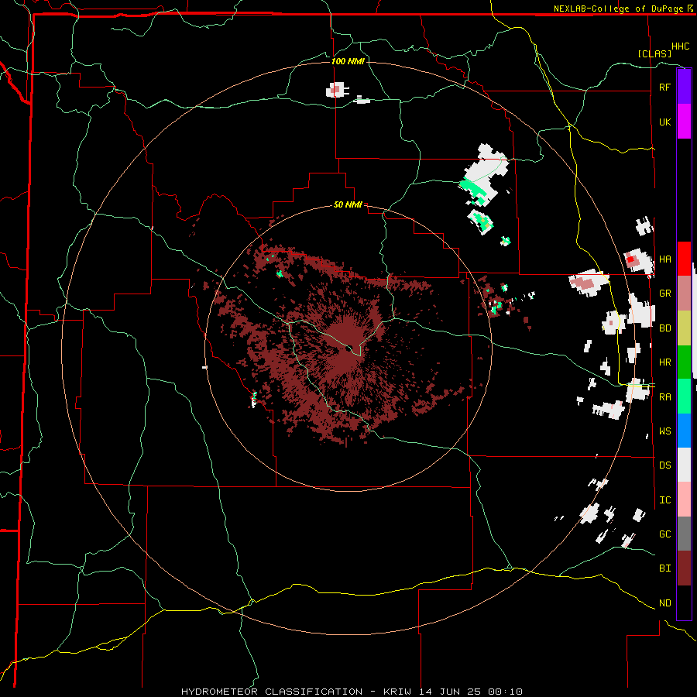697x697 pixels.
Task: Click the dark green HR legend swatch
Action: [x=684, y=362]
